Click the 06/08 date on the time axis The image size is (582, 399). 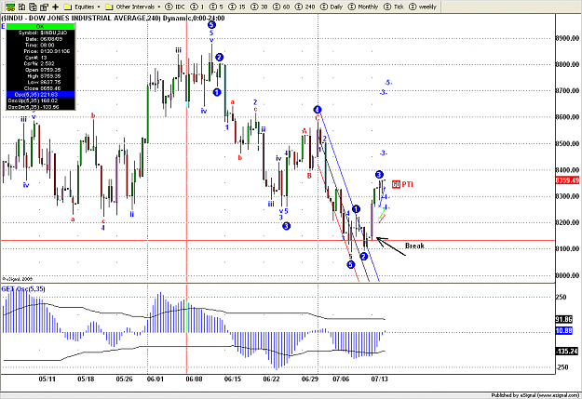coord(195,379)
